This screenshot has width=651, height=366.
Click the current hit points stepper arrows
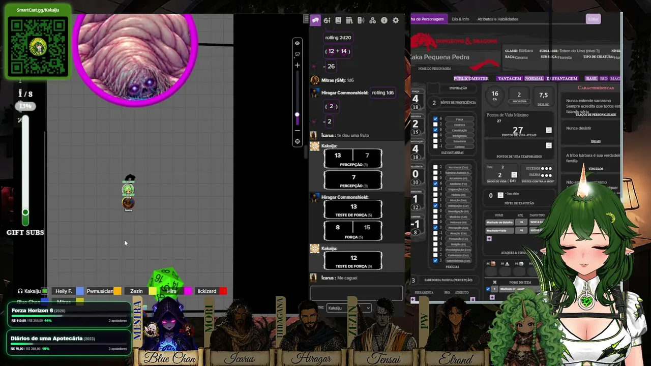(548, 130)
